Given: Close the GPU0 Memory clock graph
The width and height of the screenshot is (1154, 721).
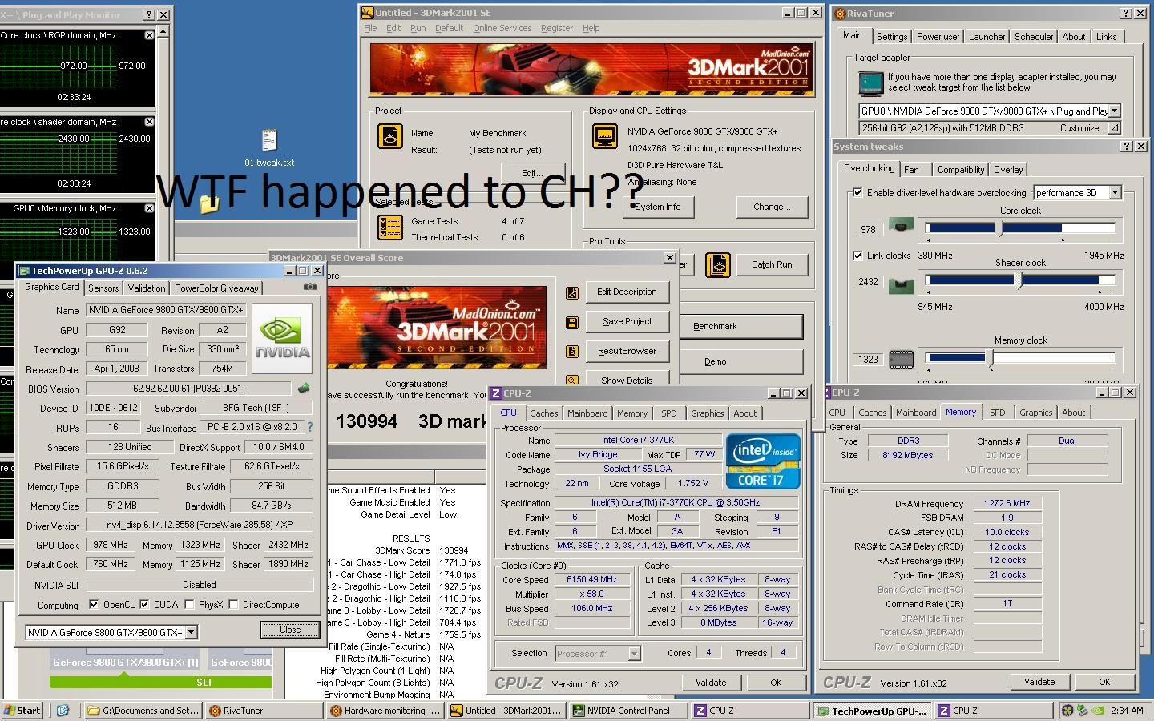Looking at the screenshot, I should pos(149,208).
